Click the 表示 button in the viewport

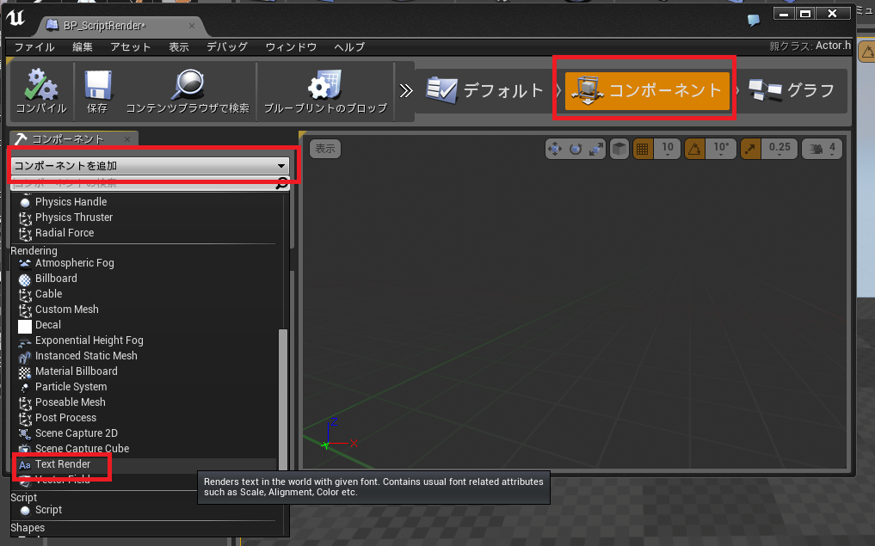point(325,148)
